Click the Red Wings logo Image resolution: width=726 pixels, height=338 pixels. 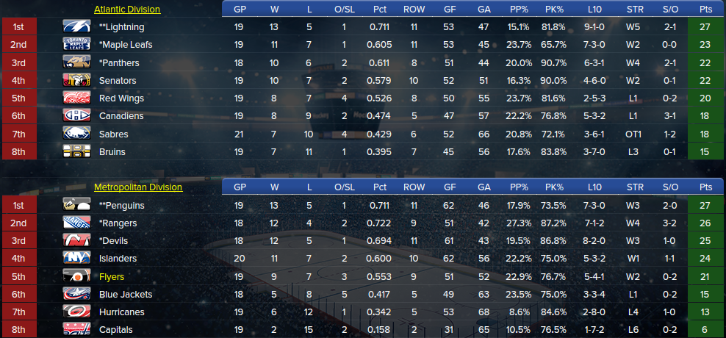pos(77,98)
